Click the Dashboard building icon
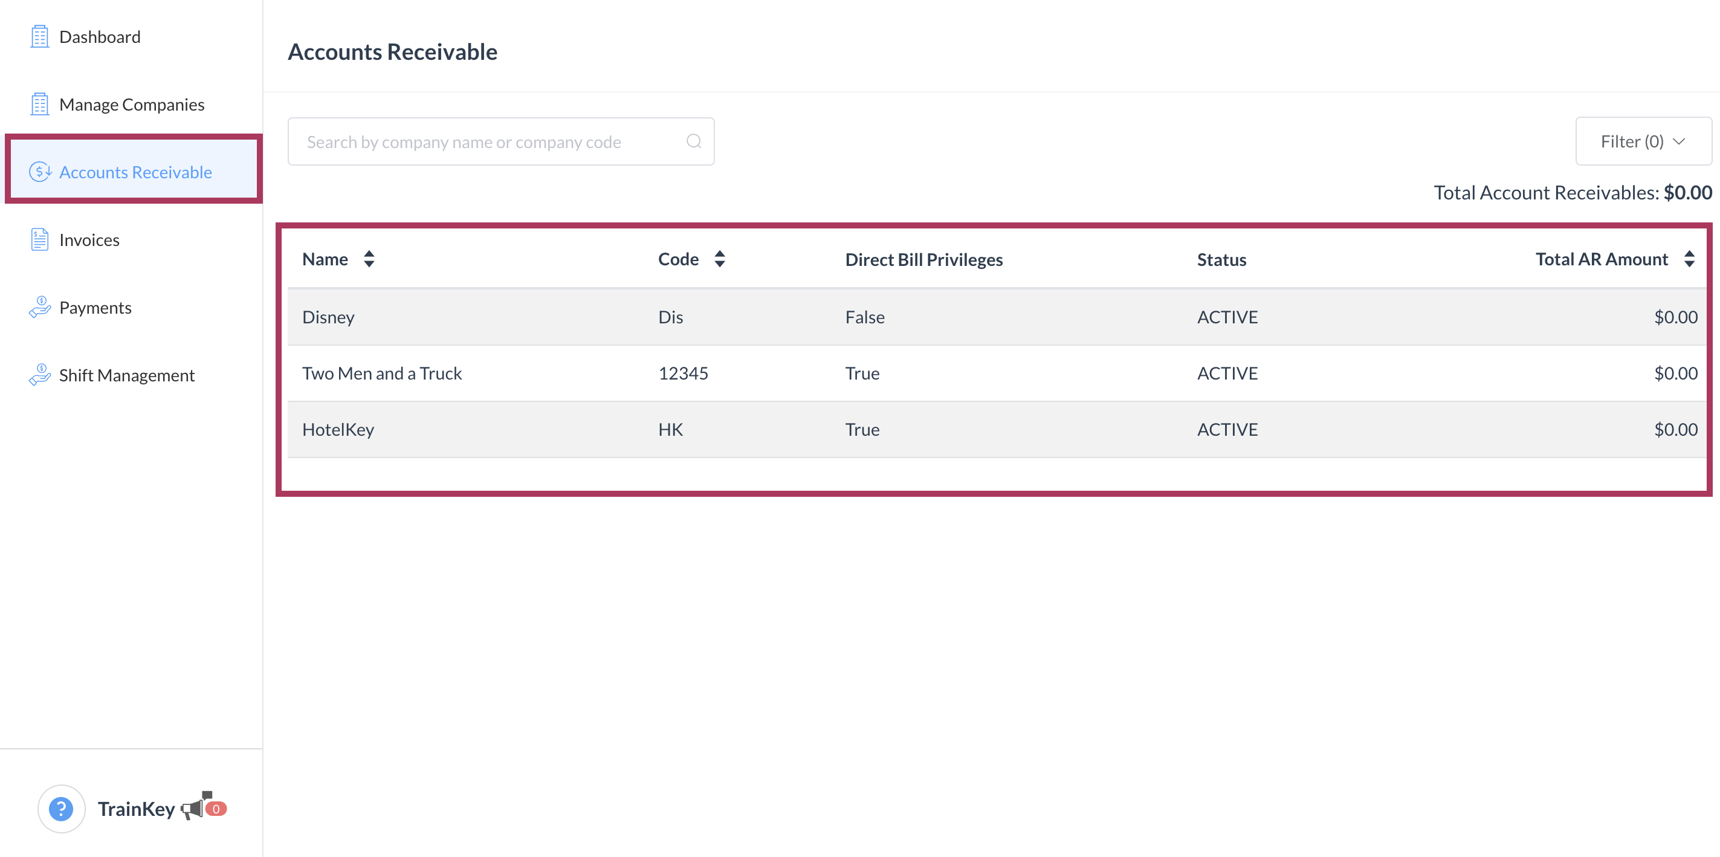 (x=39, y=37)
